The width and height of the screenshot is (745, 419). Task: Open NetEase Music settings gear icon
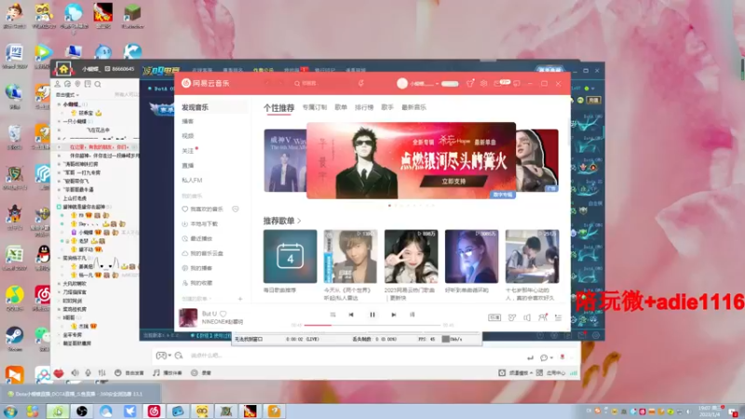[x=483, y=83]
